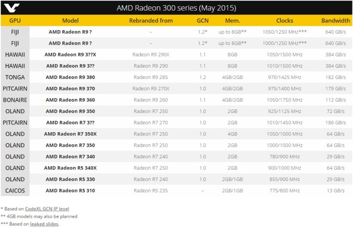The width and height of the screenshot is (353, 229).
Task: Click the 1050/1750 MHz clocks cell
Action: 285,100
